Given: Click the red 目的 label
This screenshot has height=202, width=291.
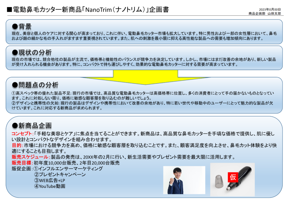Looking at the screenshot, I should (17, 145).
